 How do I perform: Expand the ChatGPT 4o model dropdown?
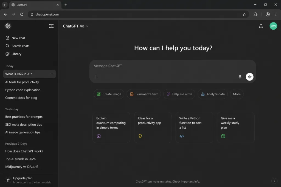pos(76,26)
